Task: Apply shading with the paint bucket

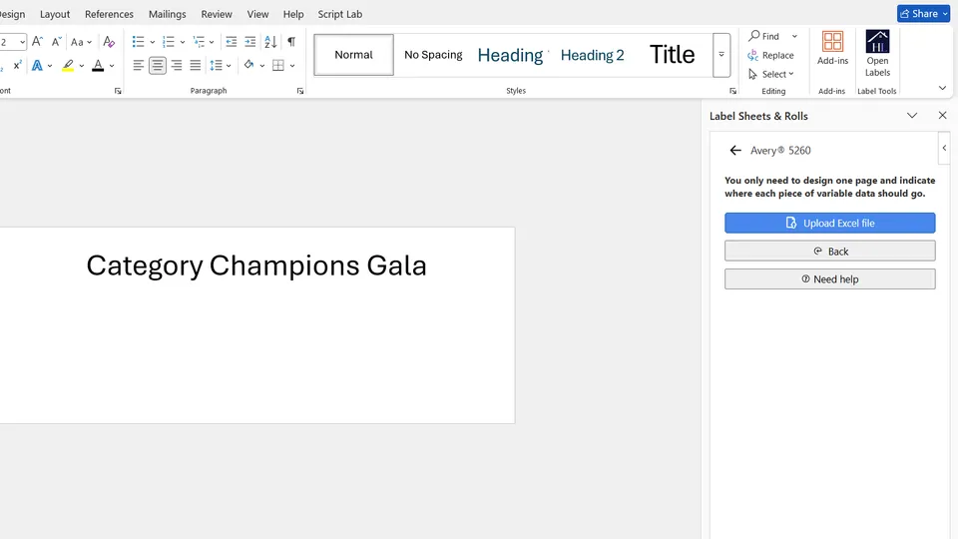Action: (x=248, y=65)
